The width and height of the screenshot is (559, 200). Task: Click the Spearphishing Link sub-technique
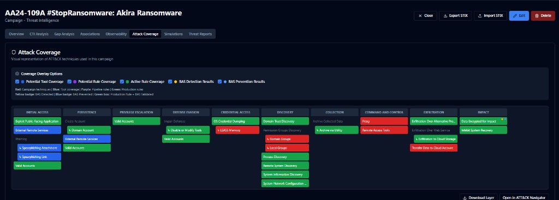tap(39, 156)
